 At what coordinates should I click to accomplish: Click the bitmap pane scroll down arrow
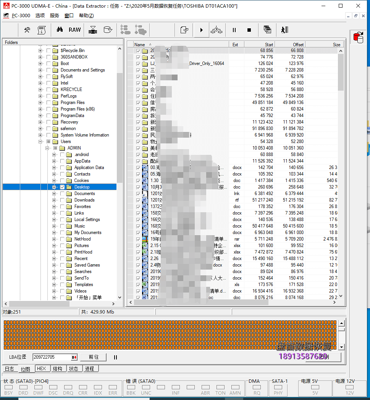(341, 347)
